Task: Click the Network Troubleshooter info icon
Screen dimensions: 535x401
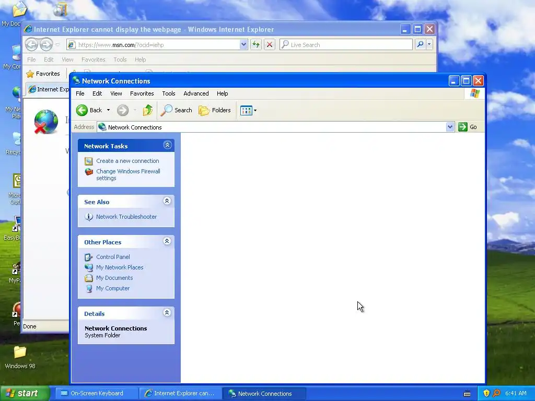Action: [x=89, y=217]
